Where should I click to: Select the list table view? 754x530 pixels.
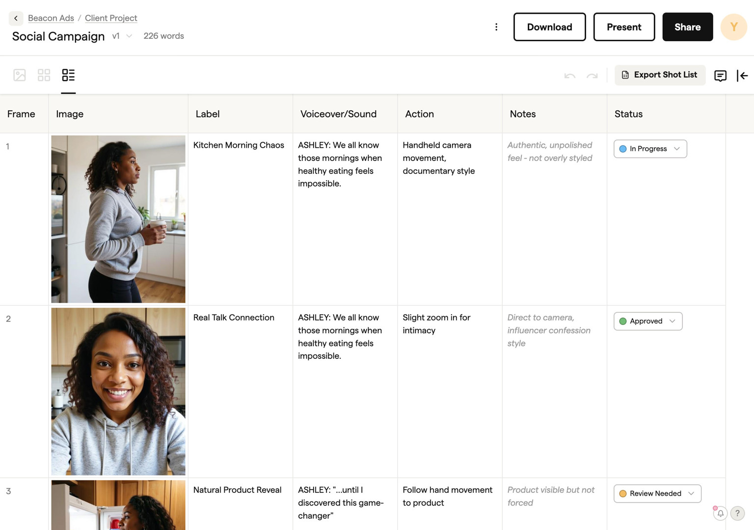coord(68,75)
